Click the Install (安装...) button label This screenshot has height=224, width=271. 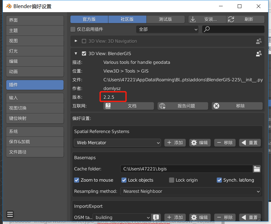click(x=210, y=19)
